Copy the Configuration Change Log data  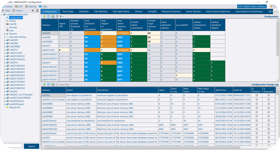point(49,84)
